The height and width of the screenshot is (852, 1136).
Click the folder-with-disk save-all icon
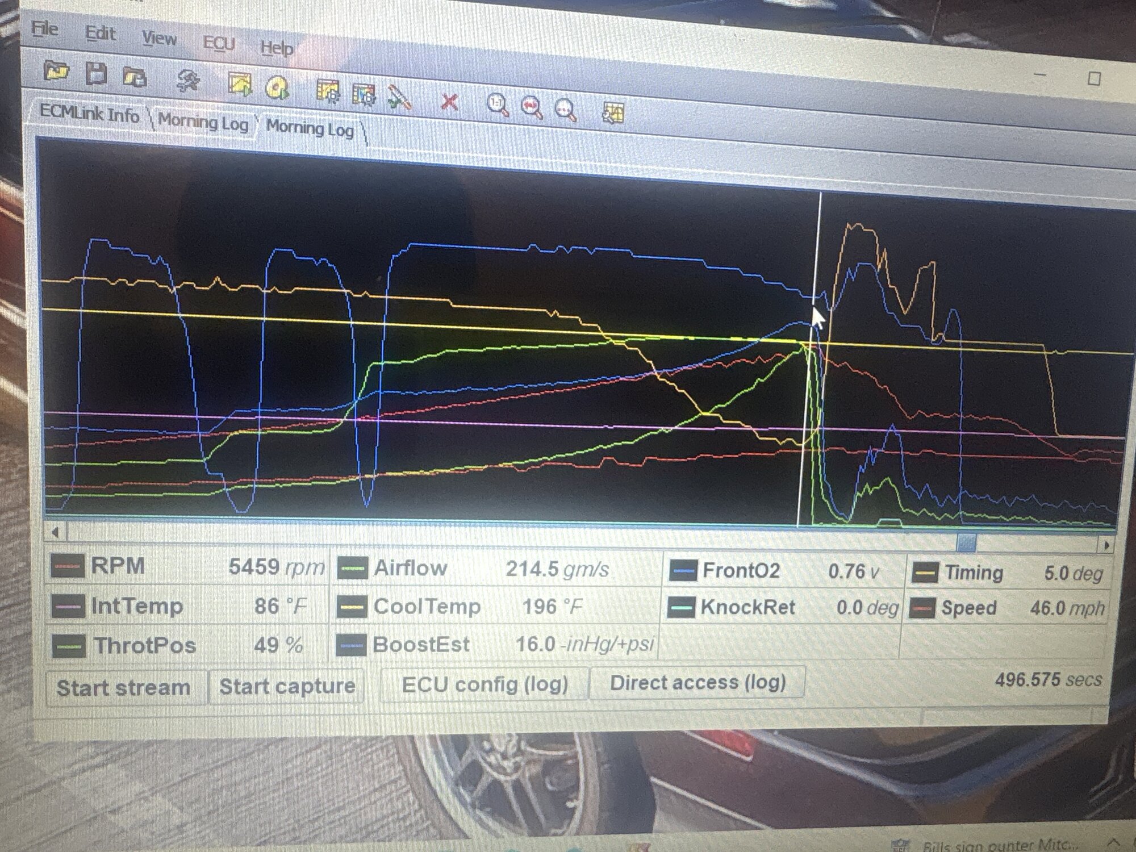coord(135,77)
